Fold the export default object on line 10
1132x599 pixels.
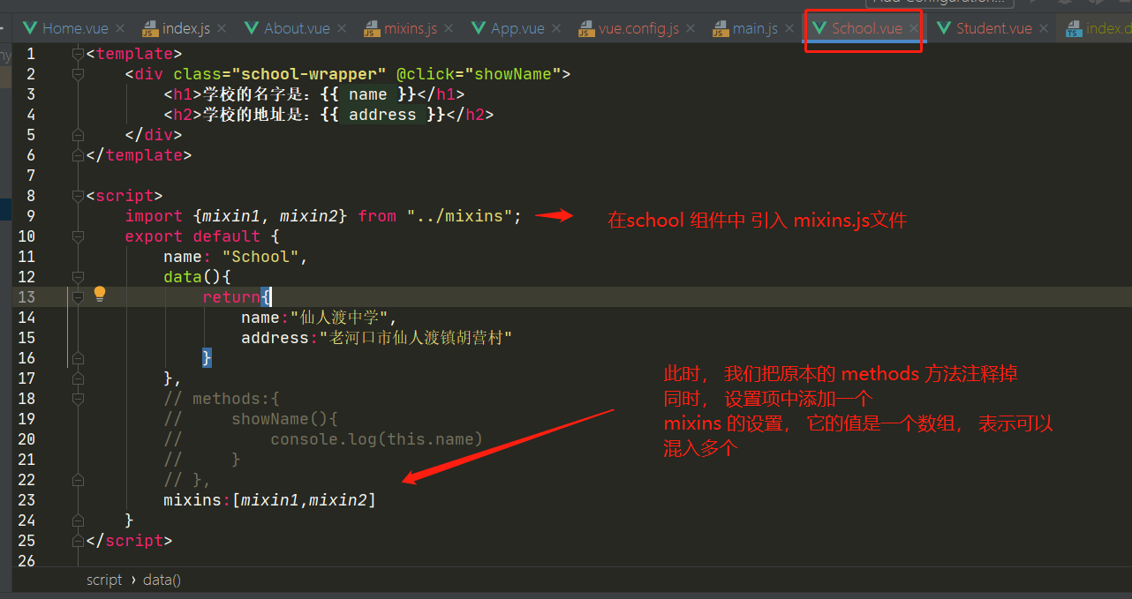78,237
